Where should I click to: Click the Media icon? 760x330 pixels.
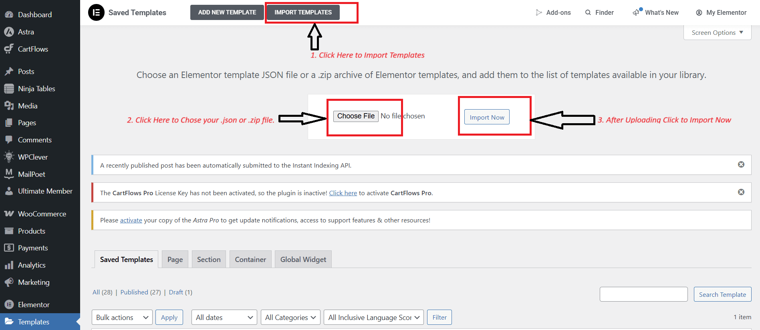point(9,106)
